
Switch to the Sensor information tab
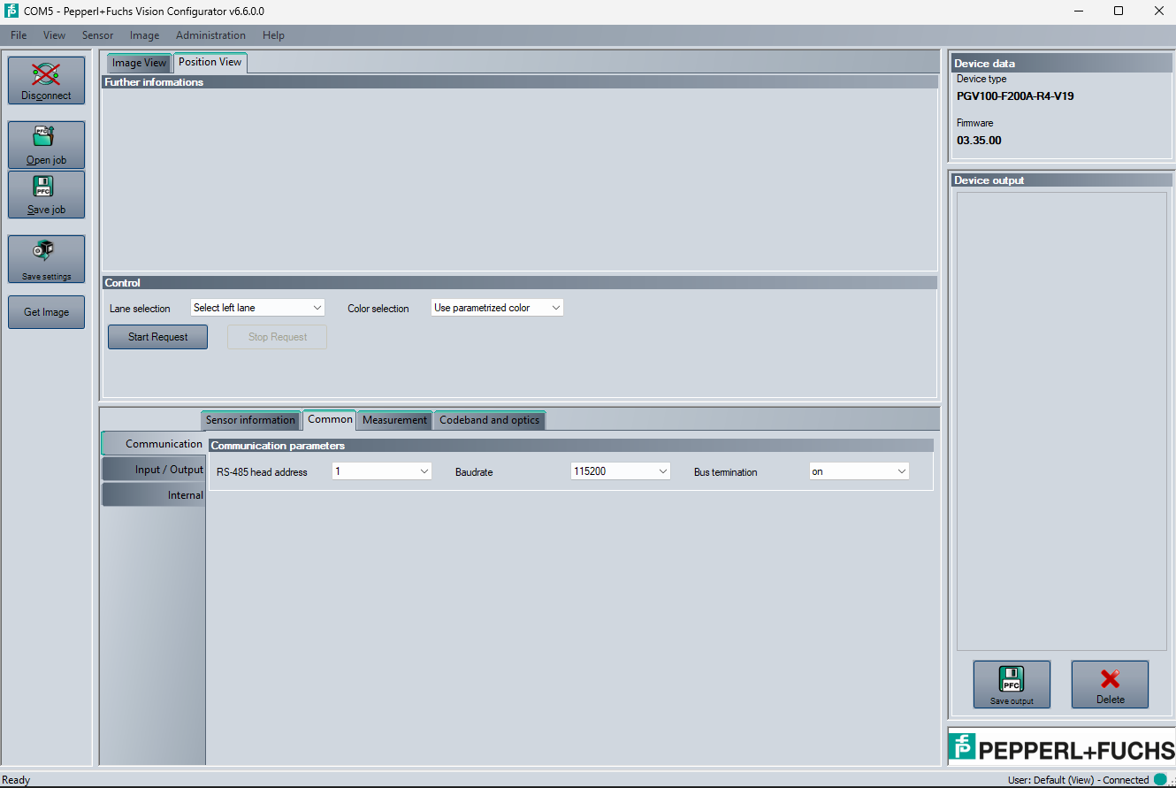[250, 420]
